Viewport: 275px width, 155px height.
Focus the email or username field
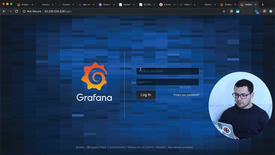[x=168, y=71]
